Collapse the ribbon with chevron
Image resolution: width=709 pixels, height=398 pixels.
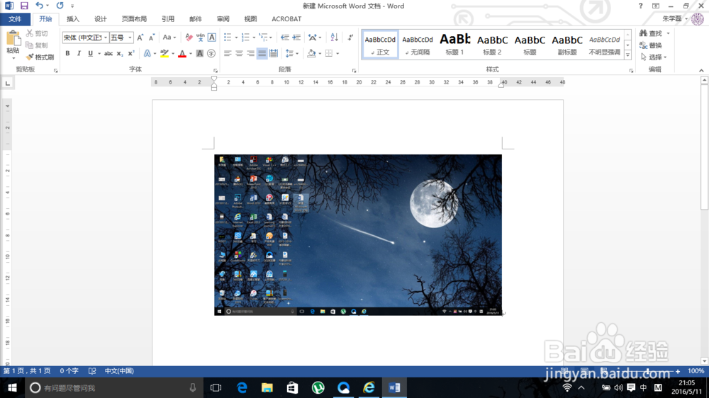[701, 71]
